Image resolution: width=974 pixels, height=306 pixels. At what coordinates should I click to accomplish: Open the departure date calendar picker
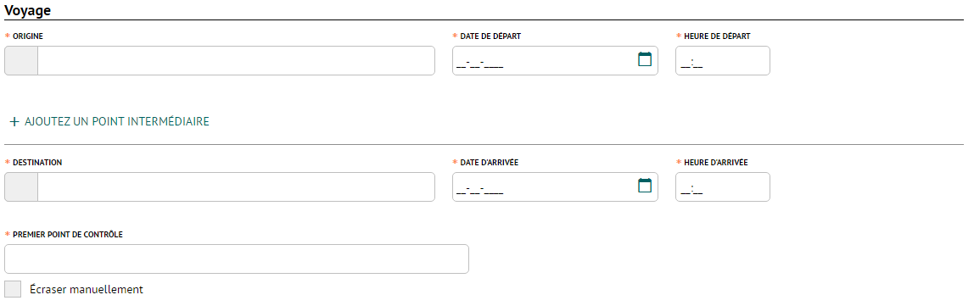point(645,59)
